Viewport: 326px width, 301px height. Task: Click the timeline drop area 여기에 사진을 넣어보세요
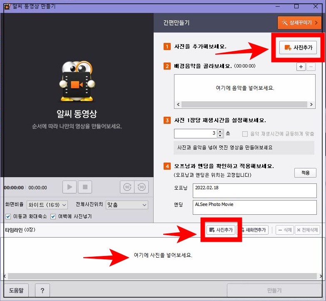(x=163, y=255)
